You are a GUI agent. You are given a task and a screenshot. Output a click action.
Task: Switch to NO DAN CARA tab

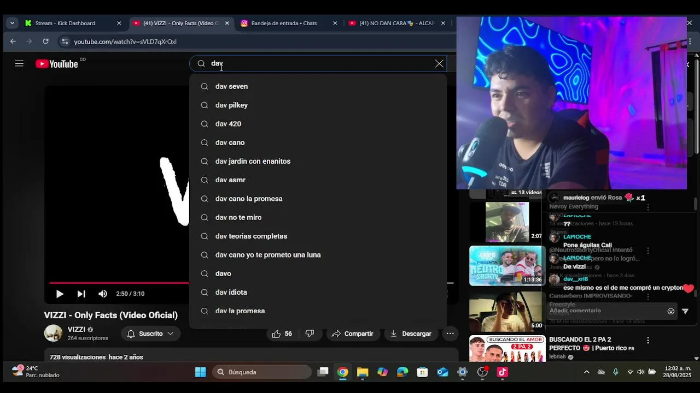pyautogui.click(x=396, y=23)
